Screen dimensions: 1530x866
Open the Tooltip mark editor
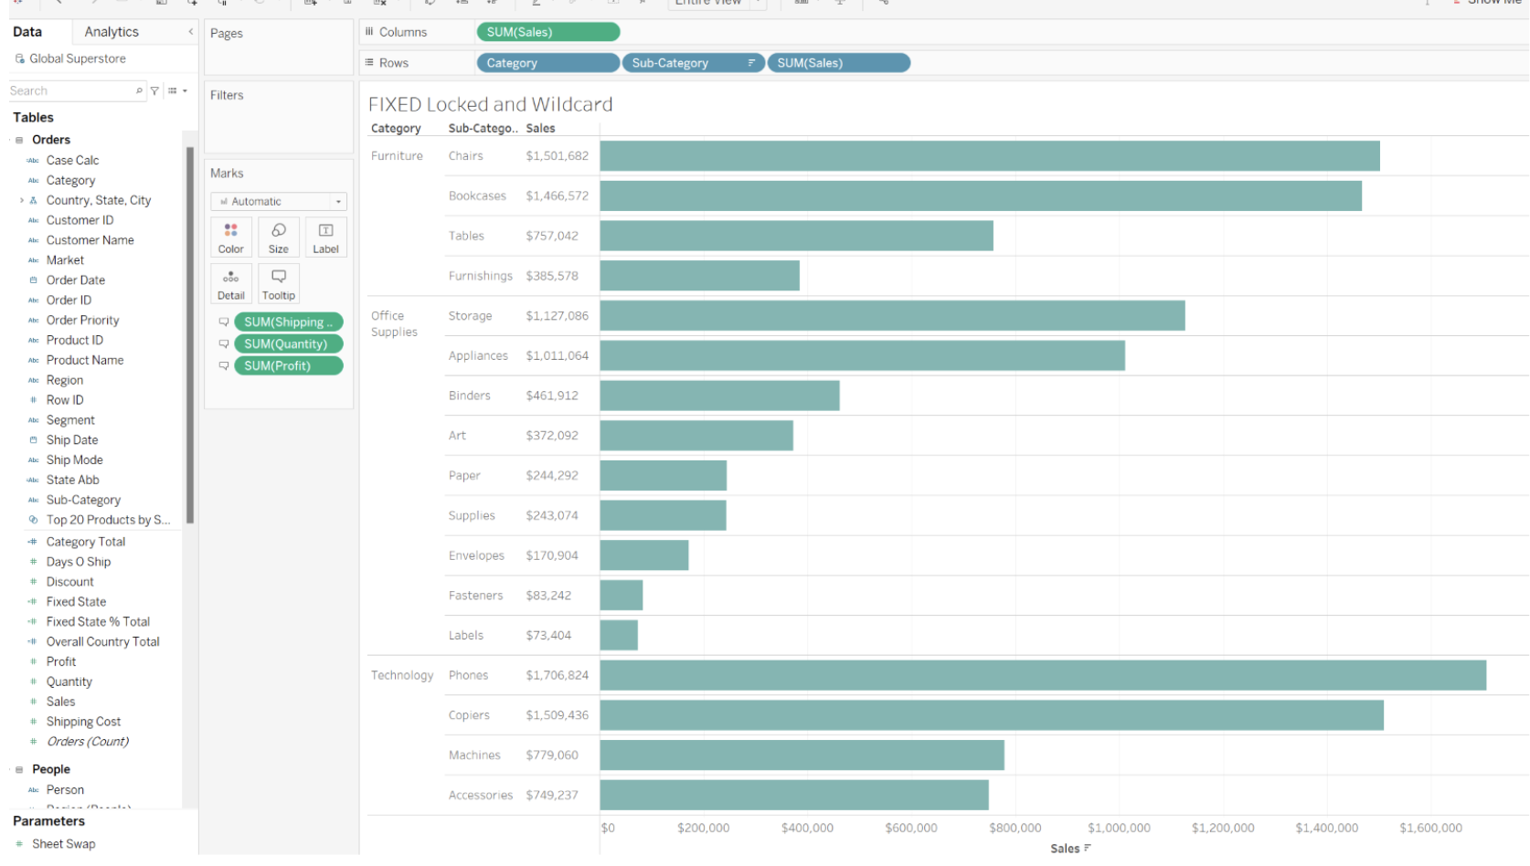[x=278, y=283]
